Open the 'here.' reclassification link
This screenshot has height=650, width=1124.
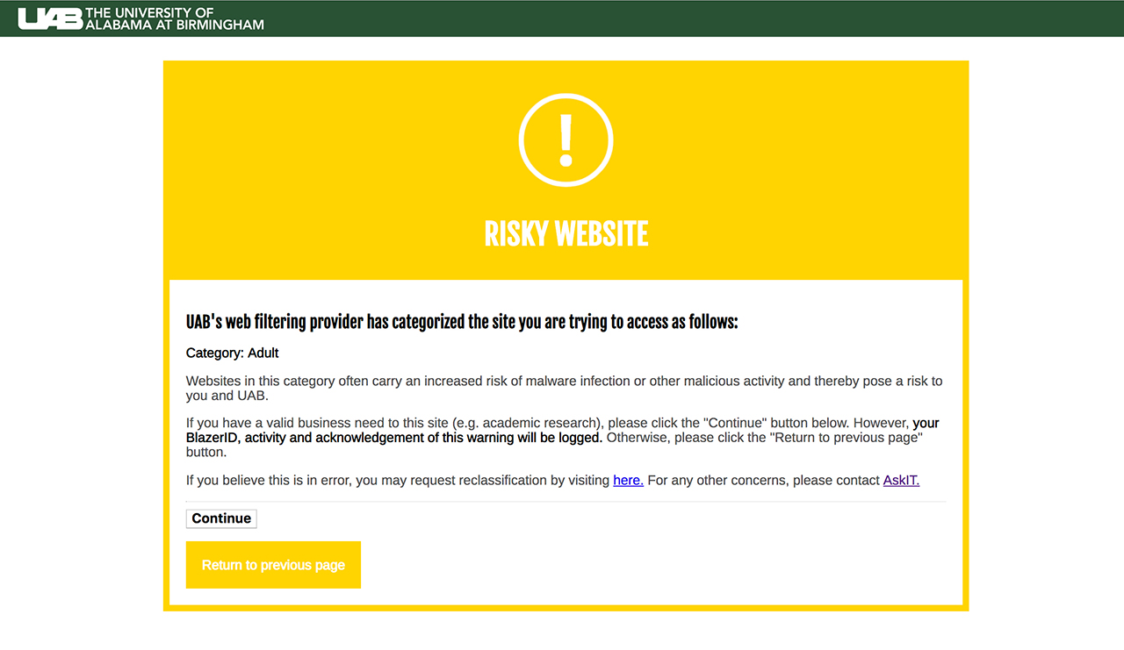628,480
